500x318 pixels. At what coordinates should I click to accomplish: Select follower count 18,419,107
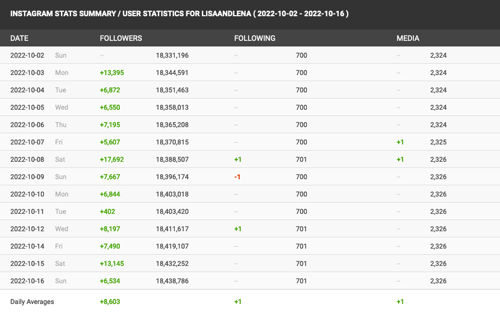pos(172,246)
